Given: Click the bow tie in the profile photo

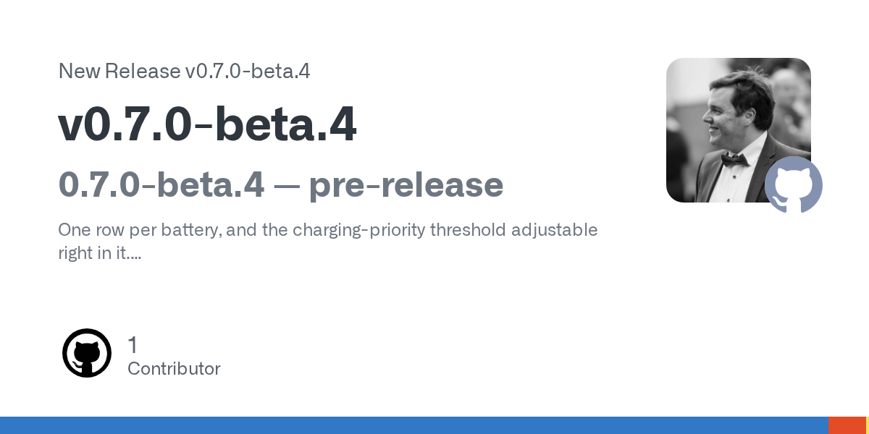Looking at the screenshot, I should 734,159.
